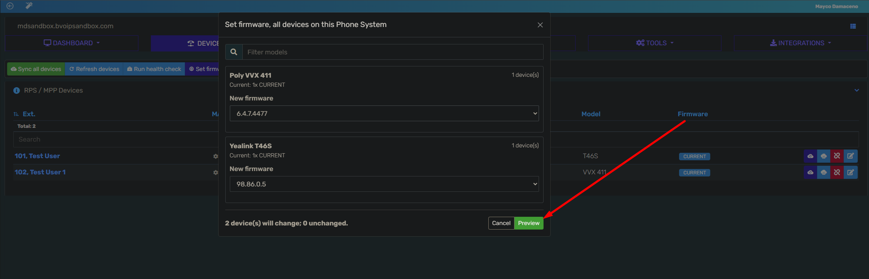Collapse the RPS / MPP Devices panel chevron
The height and width of the screenshot is (279, 869).
click(857, 91)
